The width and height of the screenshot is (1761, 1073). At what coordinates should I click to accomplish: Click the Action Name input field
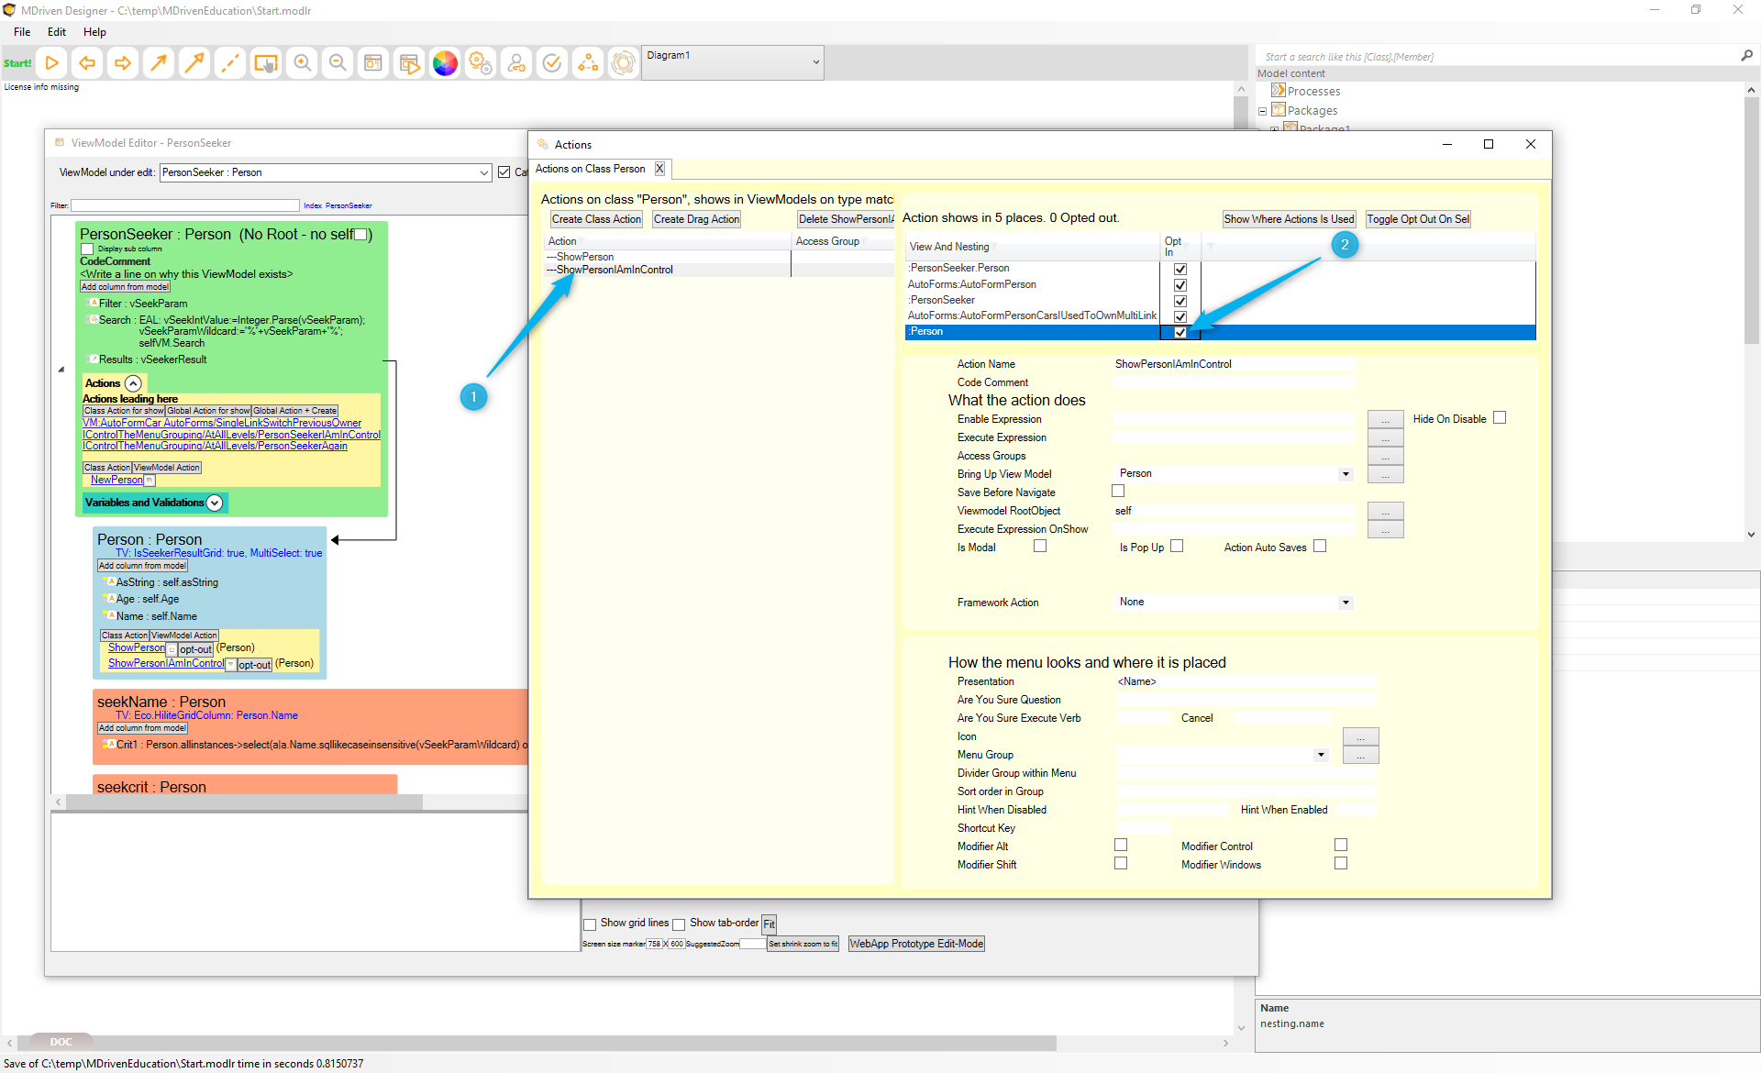pos(1233,364)
